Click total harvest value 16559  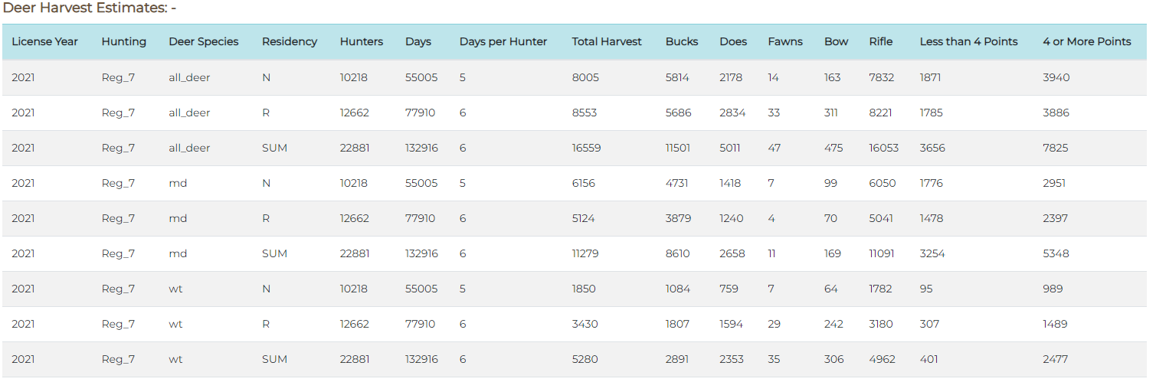588,148
